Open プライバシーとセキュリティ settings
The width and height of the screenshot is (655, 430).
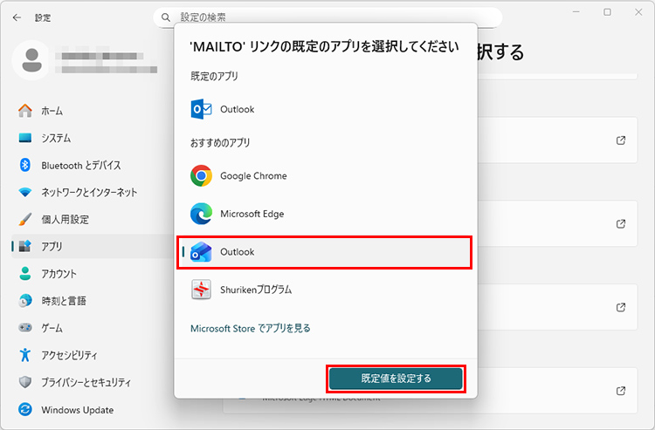click(86, 382)
